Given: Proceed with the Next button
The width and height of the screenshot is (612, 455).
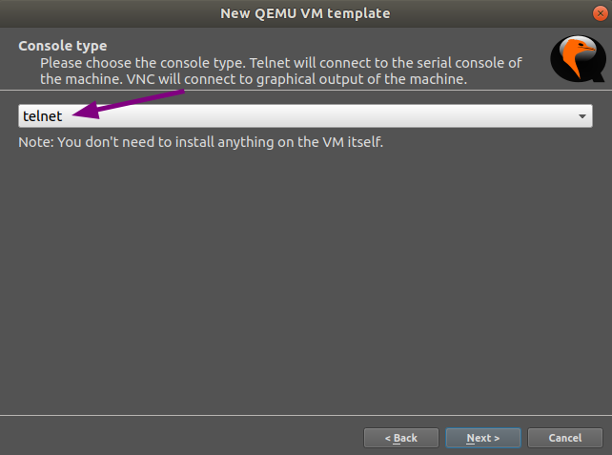Looking at the screenshot, I should click(482, 438).
